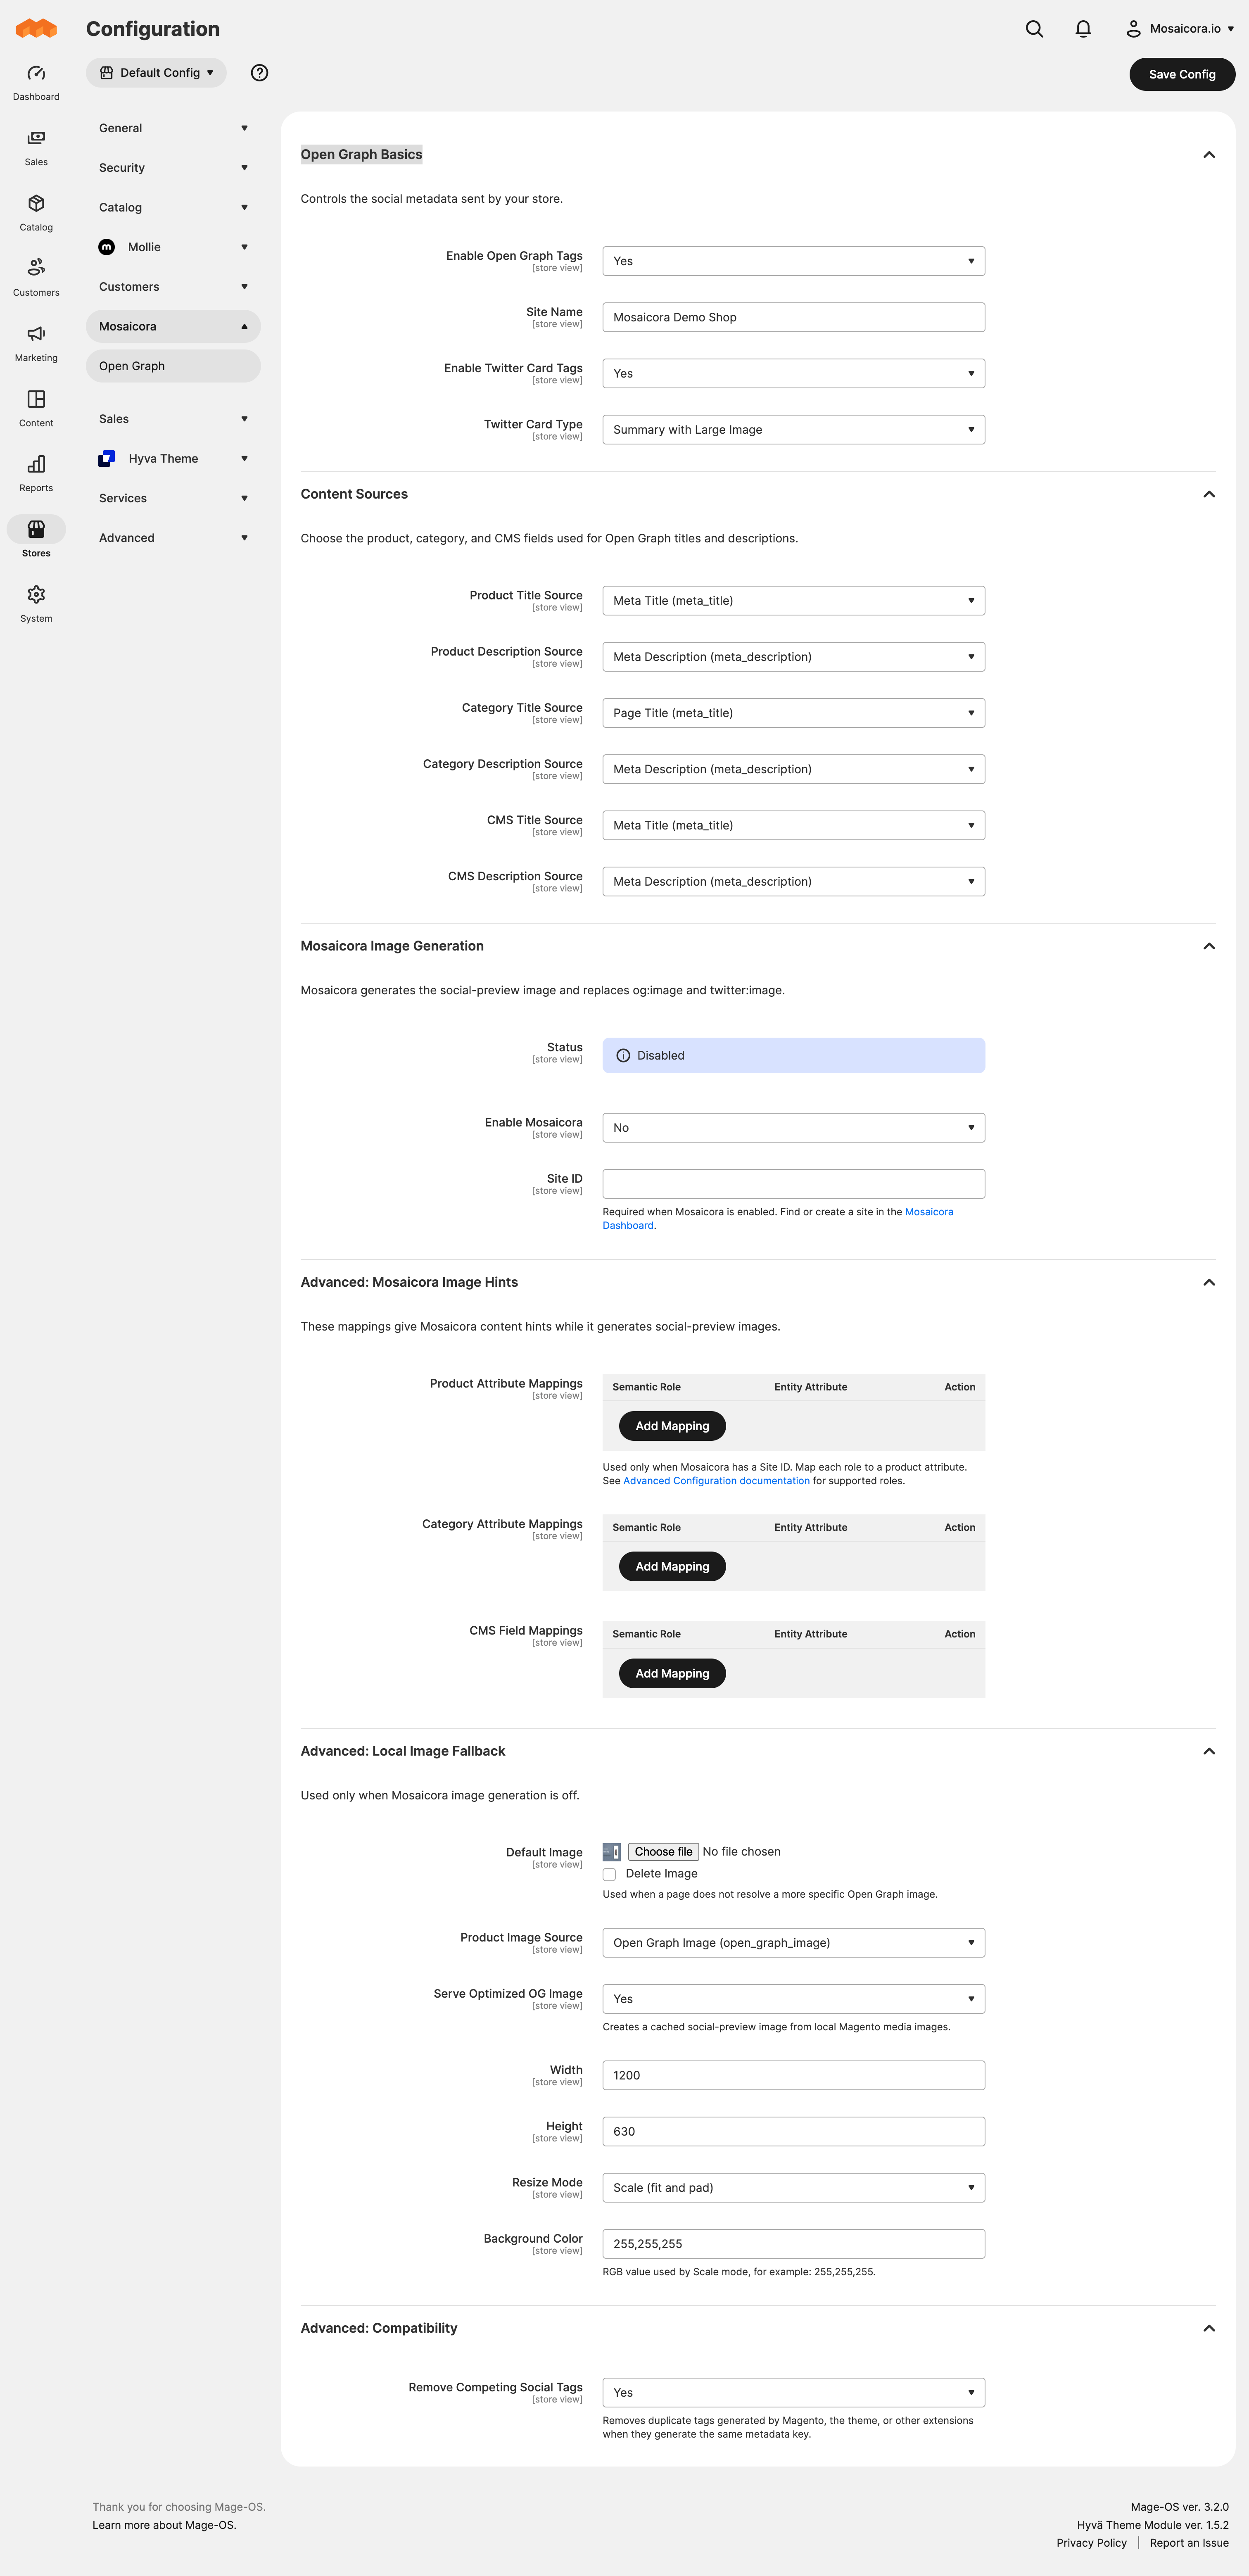The width and height of the screenshot is (1249, 2576).
Task: Expand the Services config menu
Action: (173, 498)
